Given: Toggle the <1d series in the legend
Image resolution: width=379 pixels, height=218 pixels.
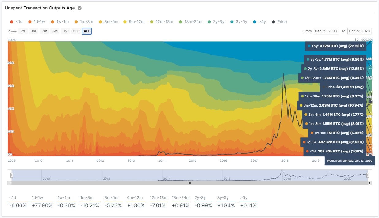Looking at the screenshot, I should pyautogui.click(x=16, y=22).
